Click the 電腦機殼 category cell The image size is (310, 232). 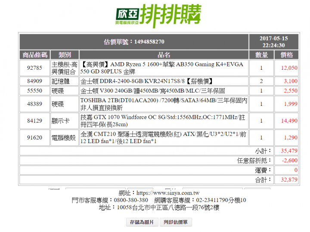(x=65, y=138)
